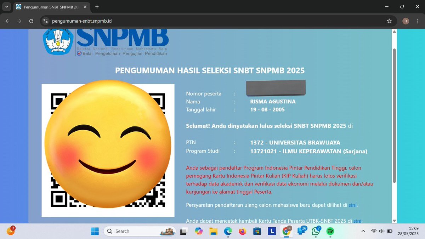
Task: Click red KIP Kuliah notice paragraph
Action: click(x=279, y=180)
